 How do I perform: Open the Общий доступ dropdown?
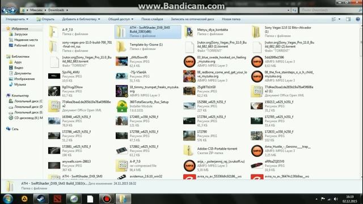pos(121,19)
